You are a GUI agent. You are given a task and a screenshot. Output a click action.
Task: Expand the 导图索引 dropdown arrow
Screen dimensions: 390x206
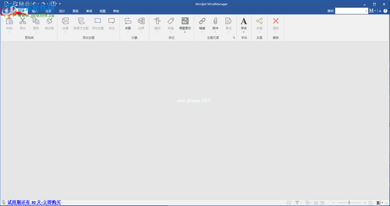tap(185, 32)
